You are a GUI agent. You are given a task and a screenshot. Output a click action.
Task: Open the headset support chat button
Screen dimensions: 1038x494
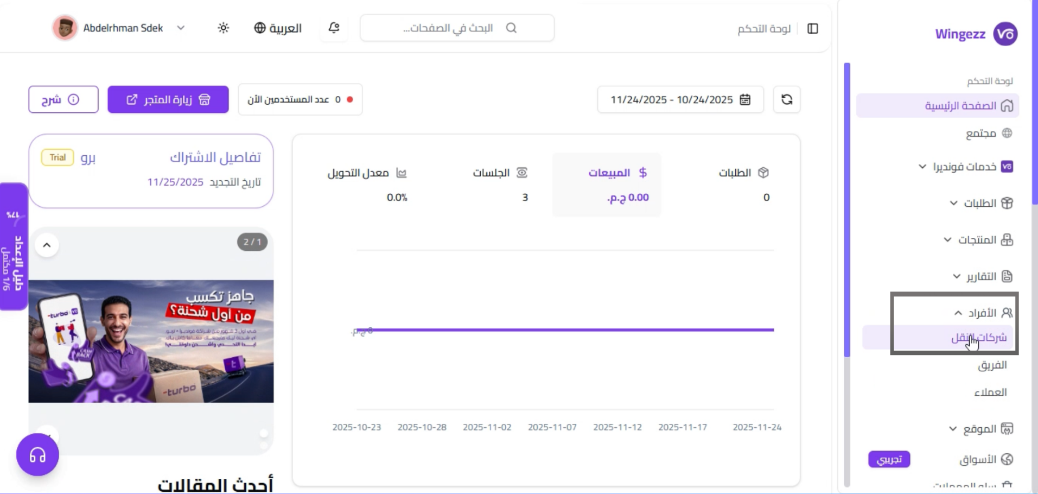37,455
